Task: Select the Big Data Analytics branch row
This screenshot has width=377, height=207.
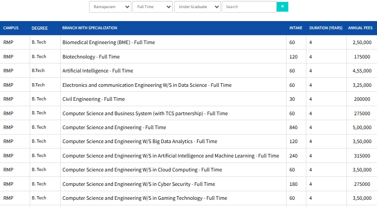Action: tap(139, 141)
